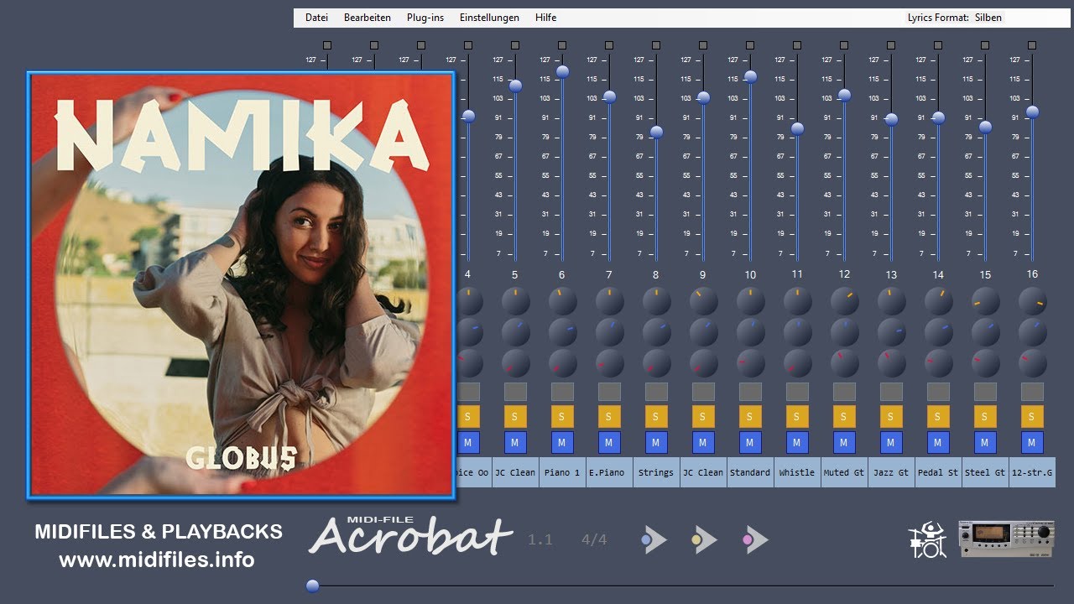Click channel 14 orange-marked top knob
Screen dimensions: 1074x604
point(938,301)
